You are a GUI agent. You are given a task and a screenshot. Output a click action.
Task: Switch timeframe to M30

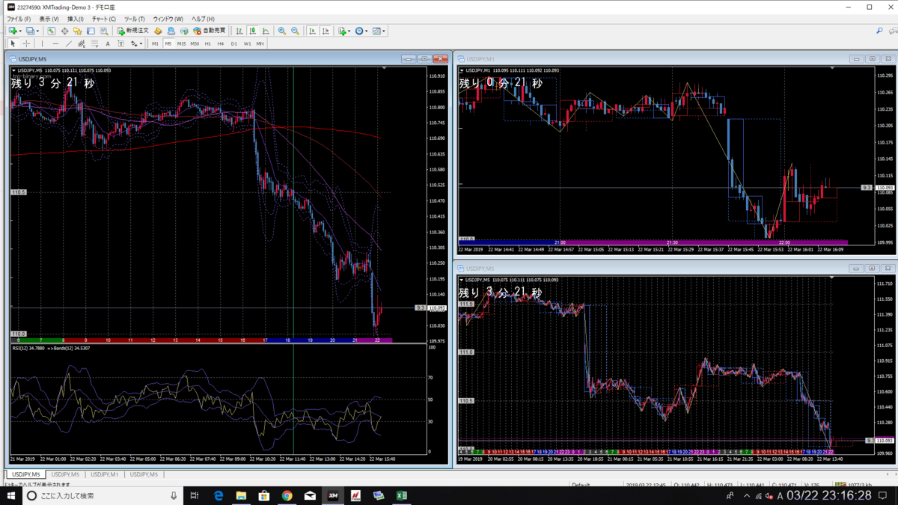(x=195, y=43)
